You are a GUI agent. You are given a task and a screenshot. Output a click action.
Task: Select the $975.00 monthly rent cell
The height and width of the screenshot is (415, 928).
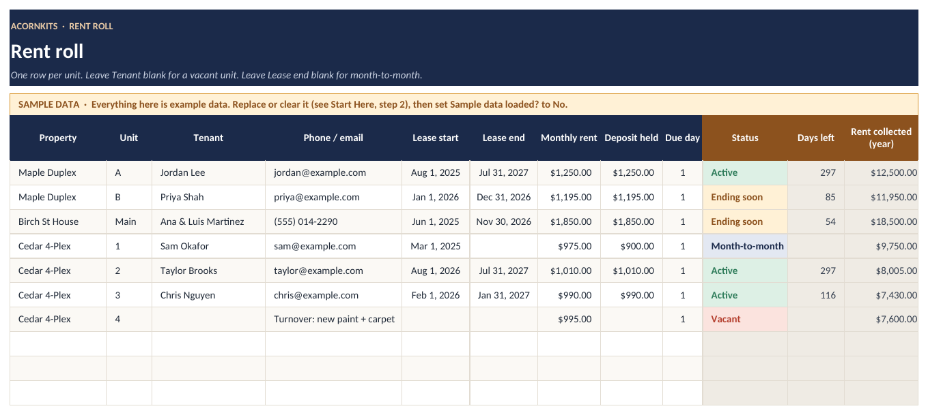pyautogui.click(x=569, y=246)
